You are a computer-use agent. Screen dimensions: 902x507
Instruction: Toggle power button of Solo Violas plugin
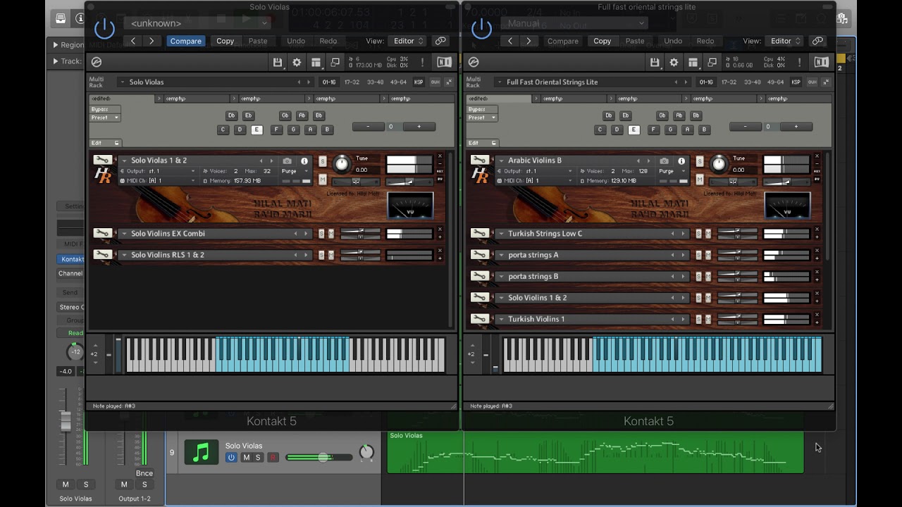click(104, 28)
